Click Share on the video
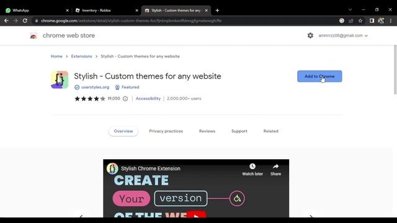Image resolution: width=397 pixels, height=223 pixels. [275, 170]
